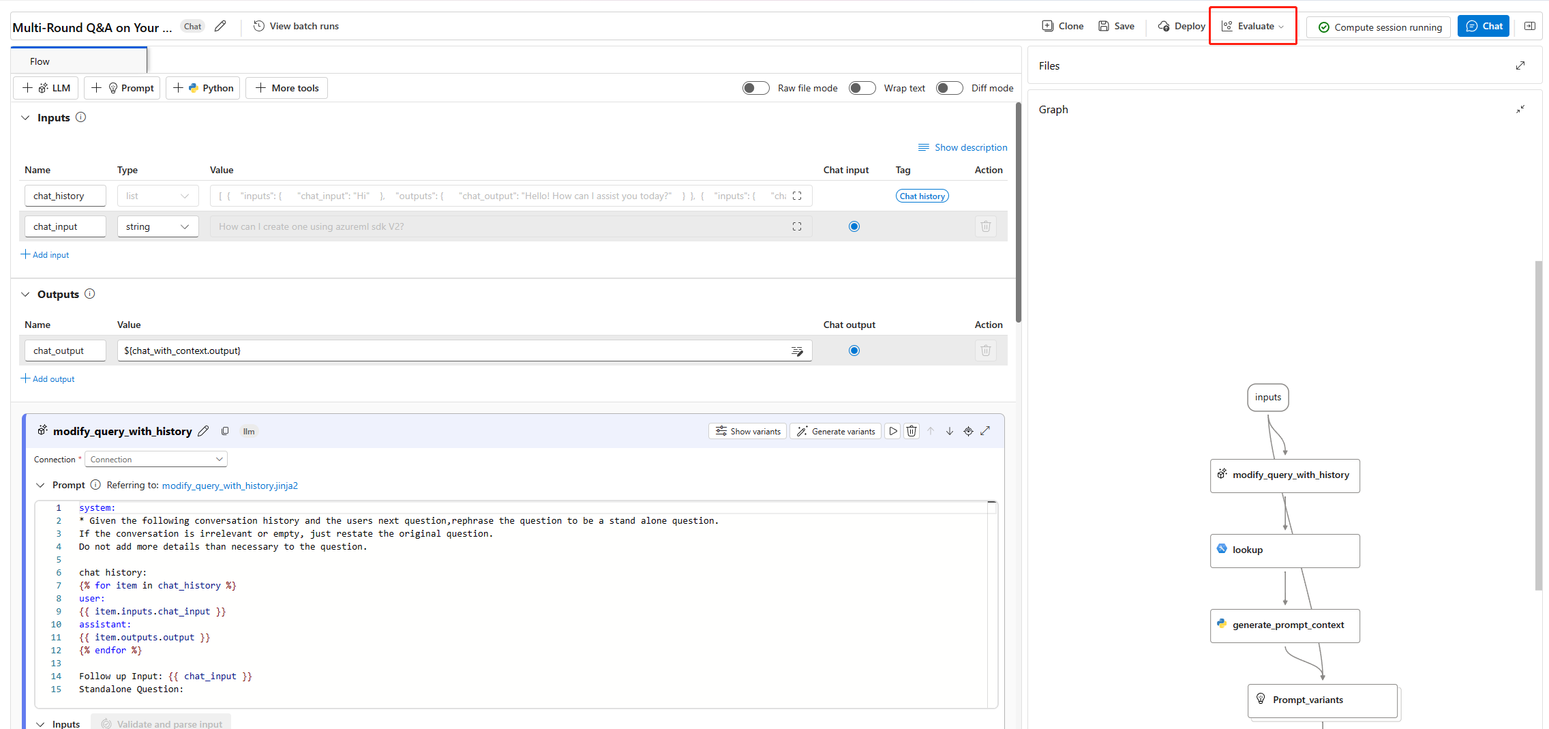1549x729 pixels.
Task: Click the info icon beside Prompt label
Action: [95, 485]
